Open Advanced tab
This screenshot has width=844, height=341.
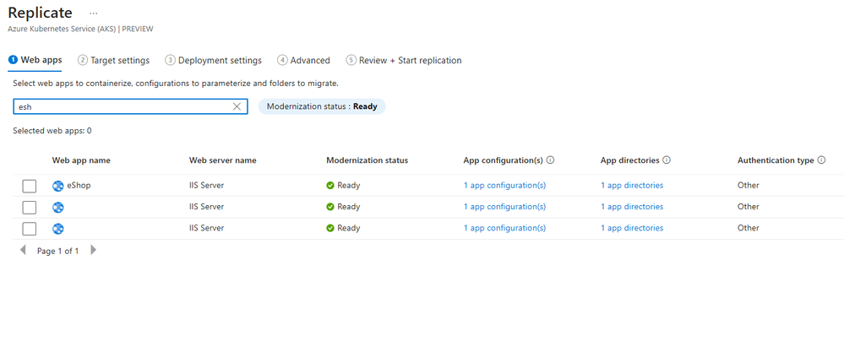pyautogui.click(x=303, y=60)
